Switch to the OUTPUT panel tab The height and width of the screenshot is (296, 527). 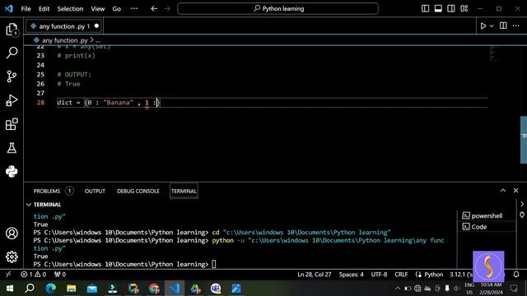[95, 191]
